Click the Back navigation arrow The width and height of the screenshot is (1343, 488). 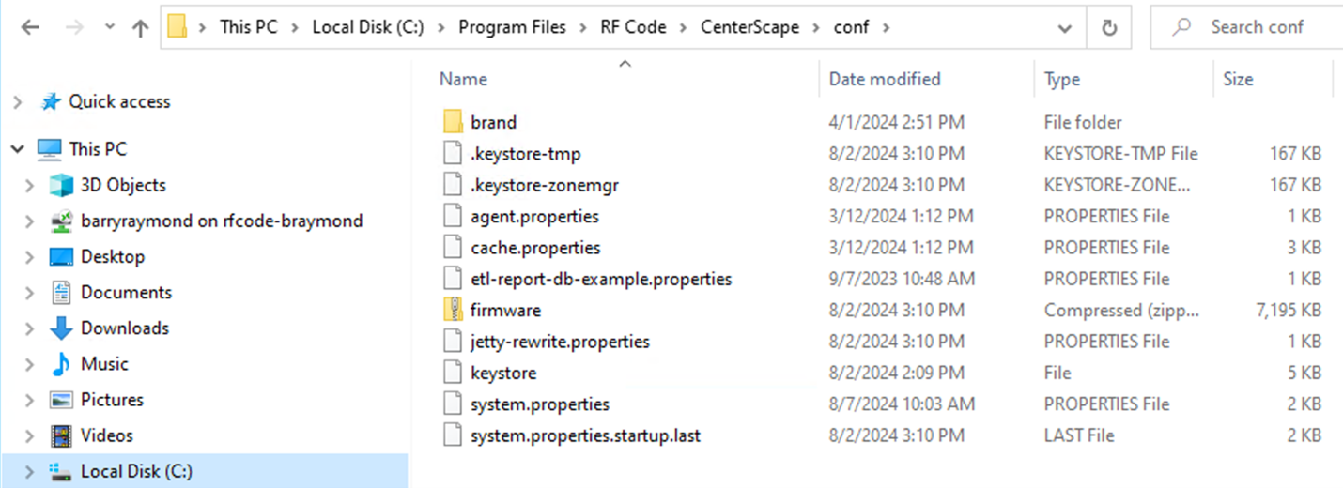pos(29,28)
